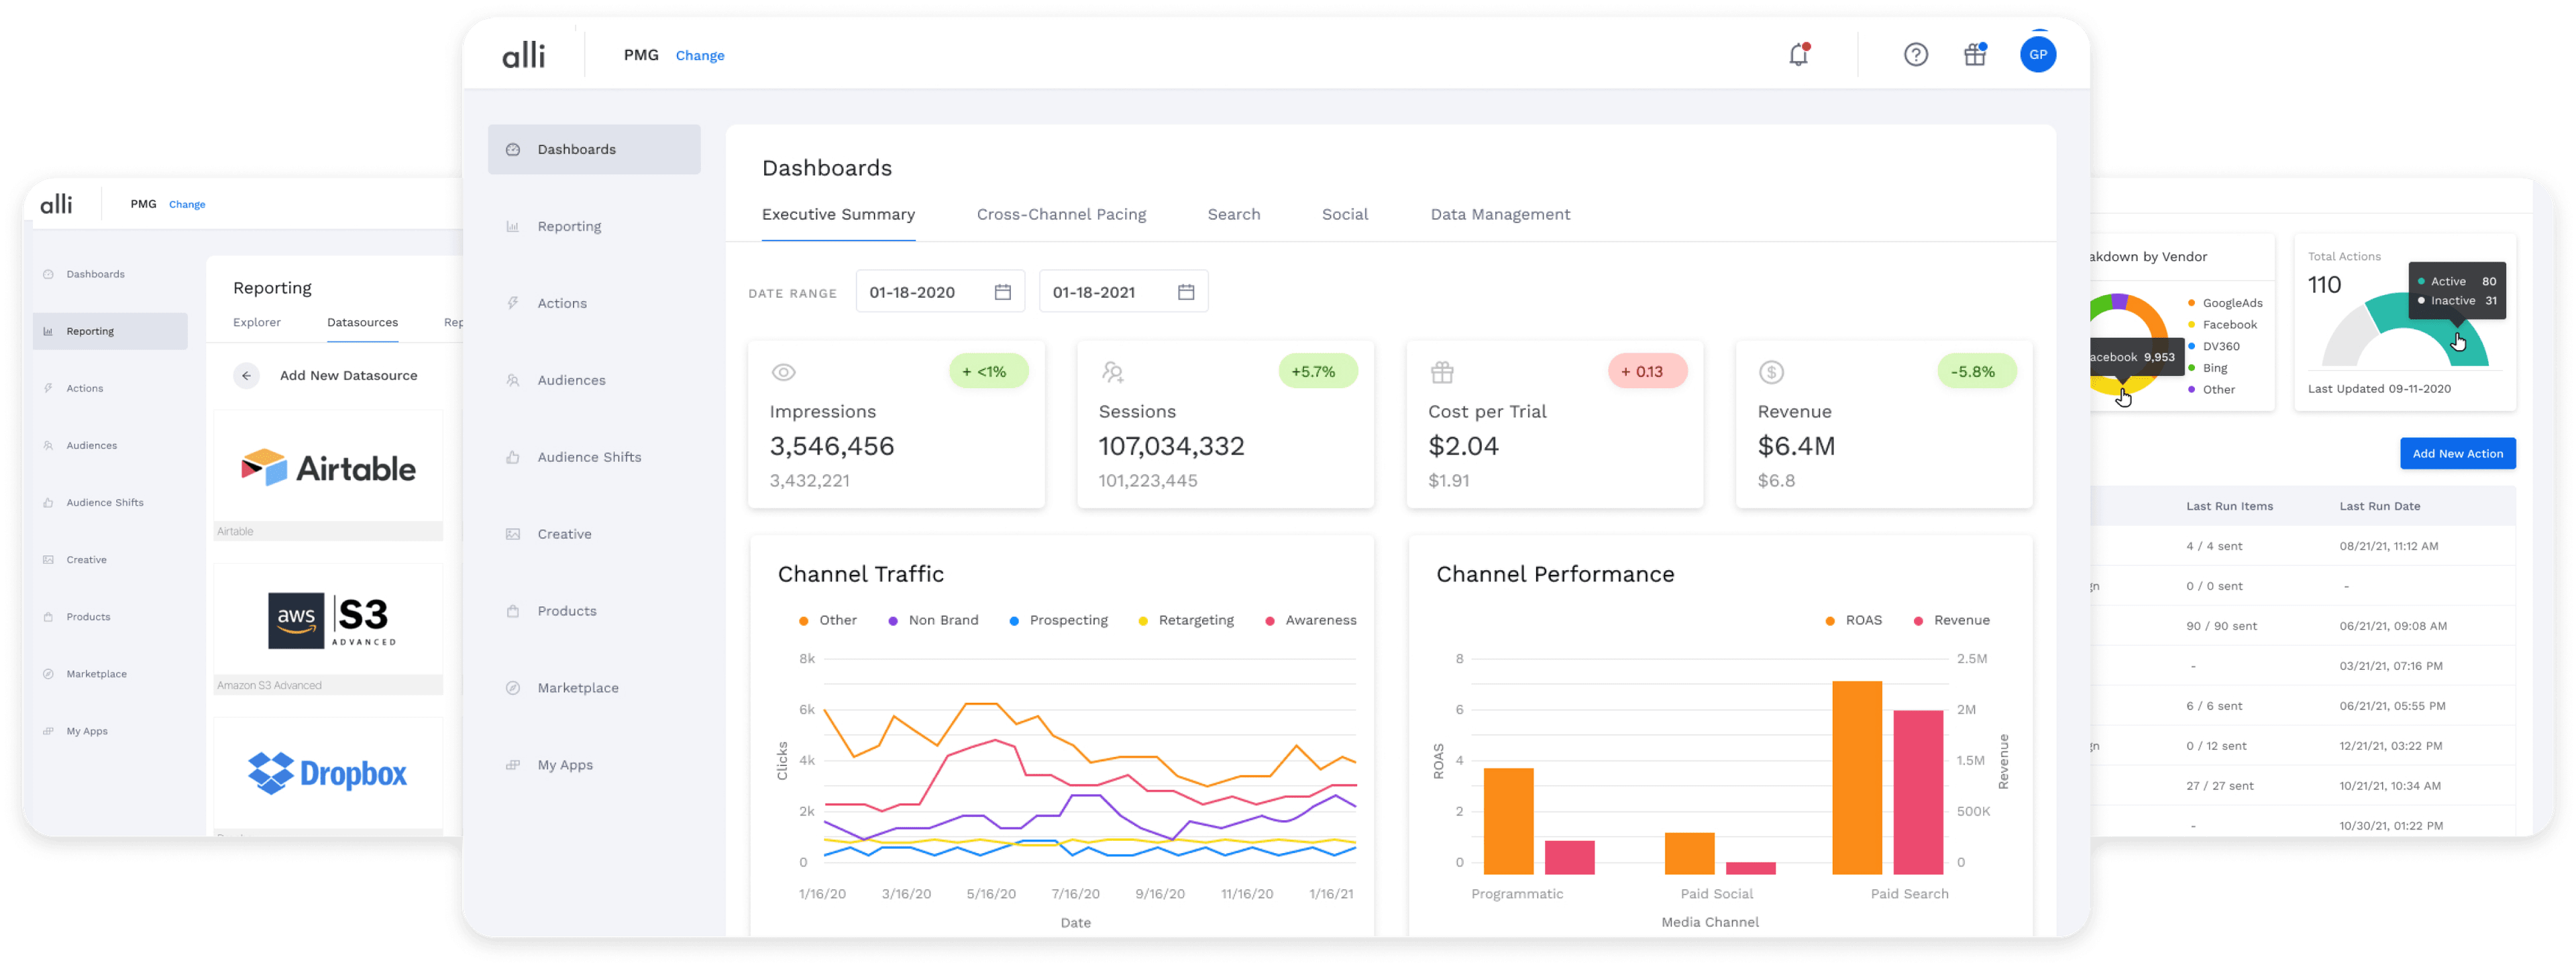
Task: Open start date calendar picker 01-18-2020
Action: [x=1002, y=292]
